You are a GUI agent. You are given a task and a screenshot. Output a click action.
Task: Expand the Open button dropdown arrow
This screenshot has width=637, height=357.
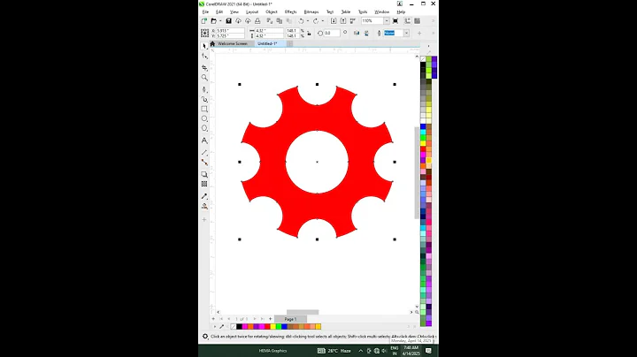coord(220,20)
